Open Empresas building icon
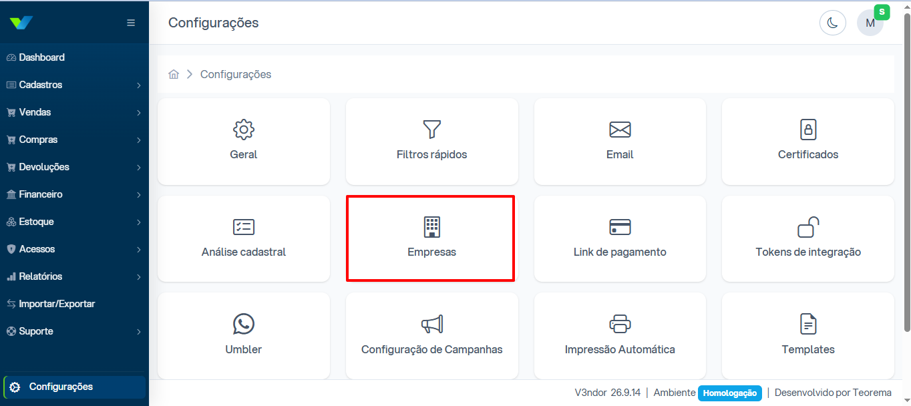 click(x=432, y=227)
